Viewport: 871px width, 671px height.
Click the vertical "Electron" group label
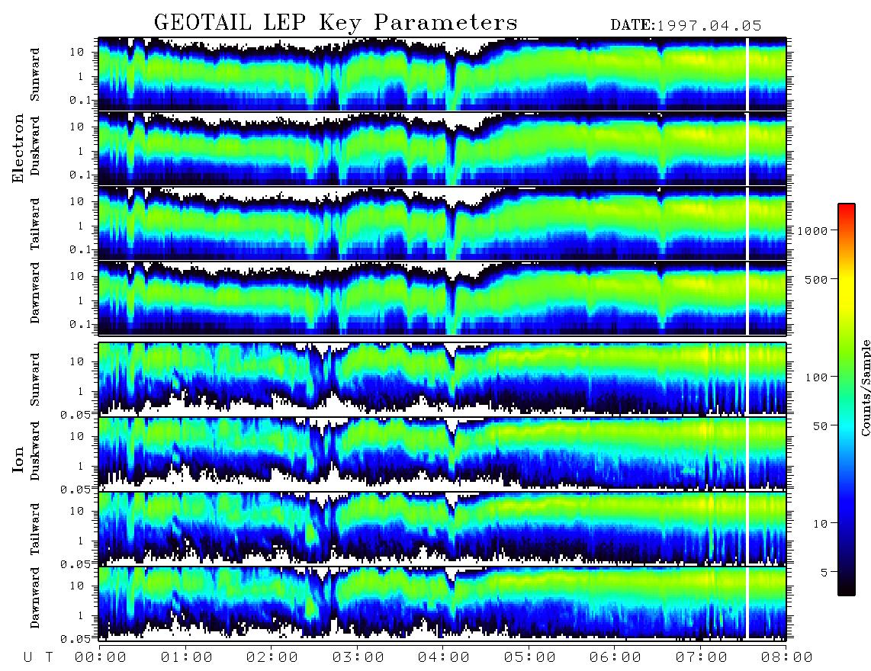[x=18, y=148]
